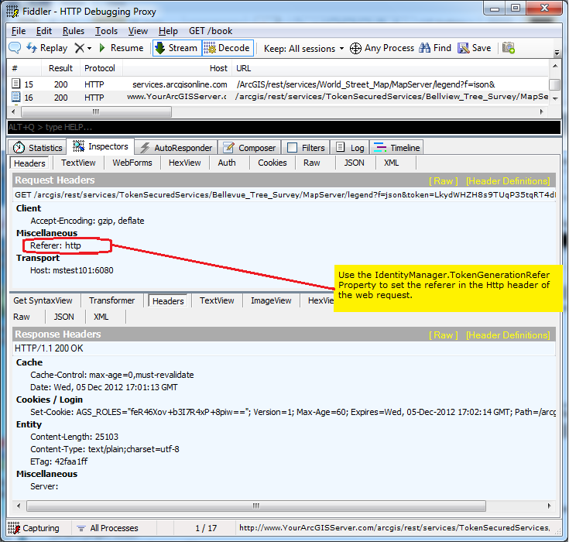
Task: Click response headers horizontal scrollbar
Action: tap(255, 506)
